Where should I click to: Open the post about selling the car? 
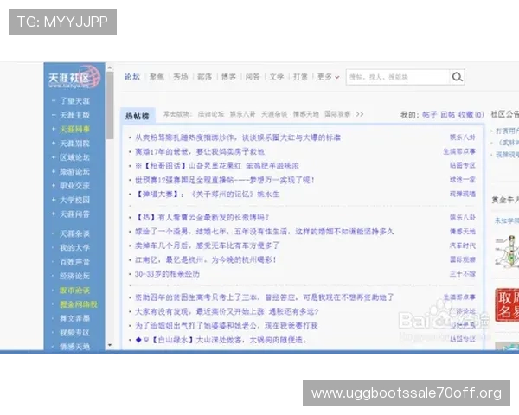coord(208,246)
